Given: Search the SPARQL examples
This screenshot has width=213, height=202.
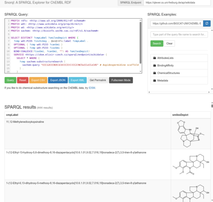Looking at the screenshot, I should pyautogui.click(x=157, y=43).
